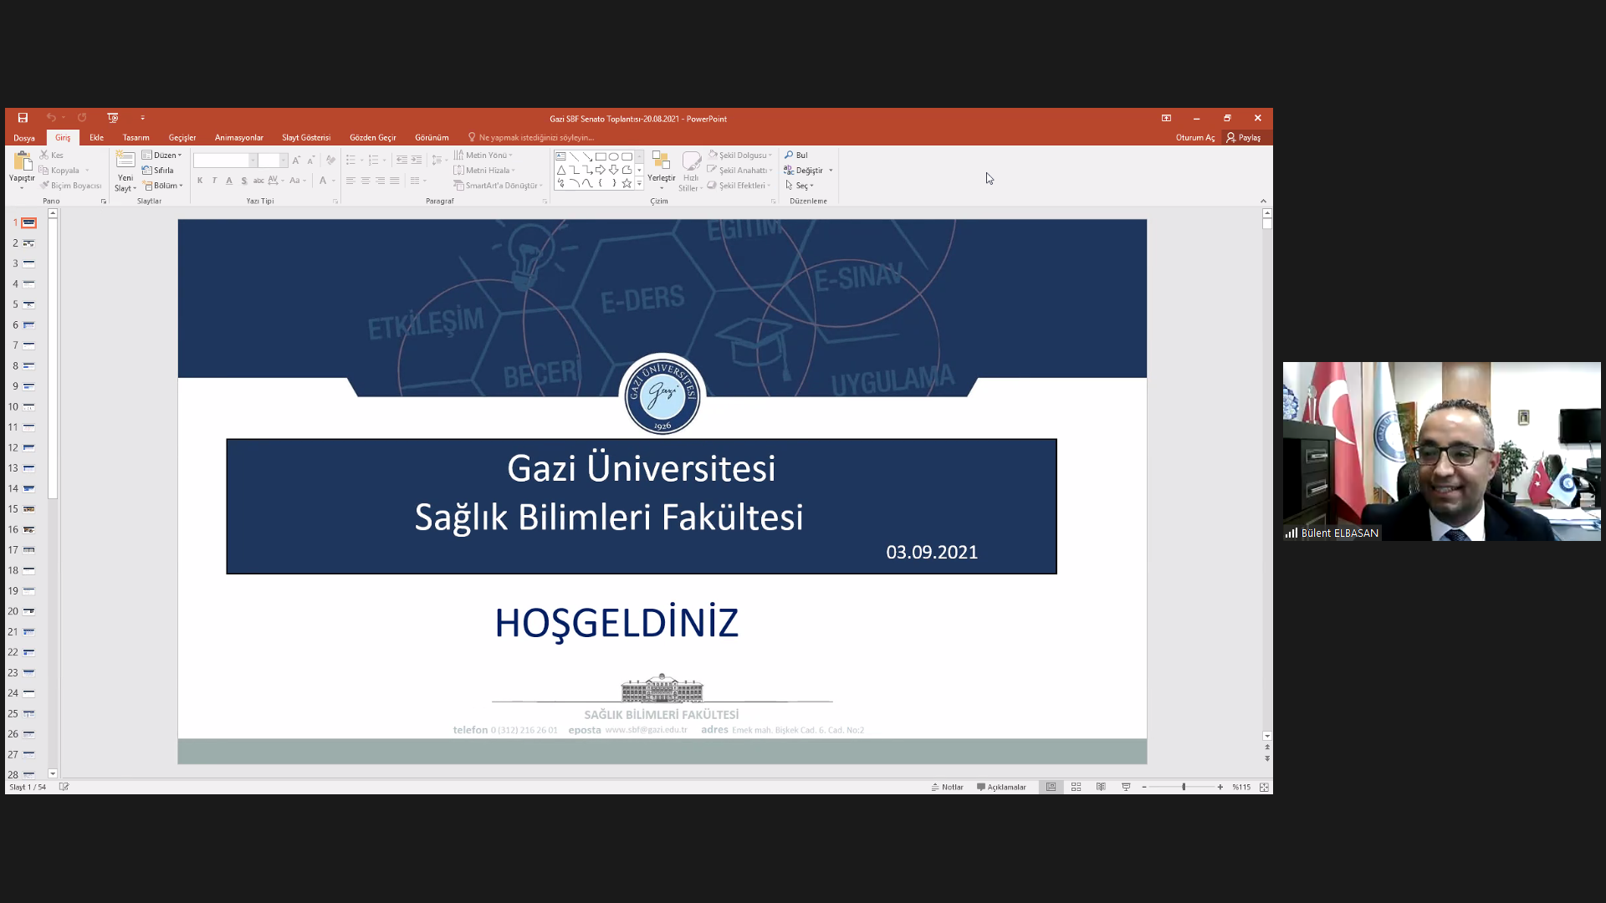The image size is (1606, 903).
Task: Click Biçim Boyacısı format painter
Action: 70,186
